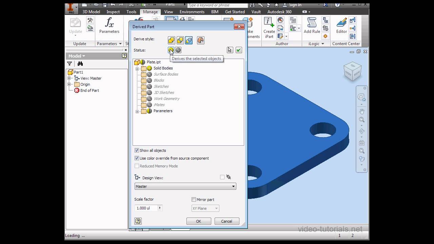Select single solid body merging seams derive style
434x244 pixels.
(x=171, y=40)
